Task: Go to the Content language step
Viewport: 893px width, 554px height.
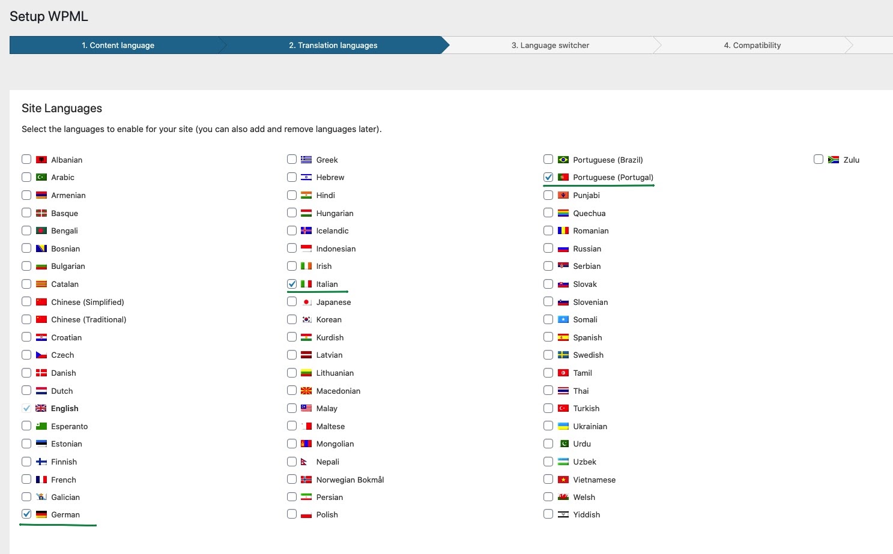Action: pos(118,45)
